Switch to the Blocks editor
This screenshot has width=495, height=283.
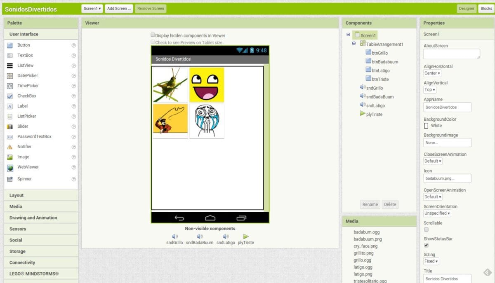(486, 8)
